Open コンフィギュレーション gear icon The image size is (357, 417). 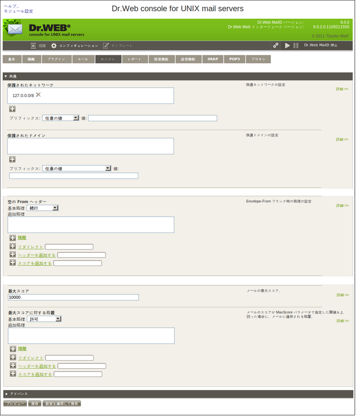click(54, 46)
